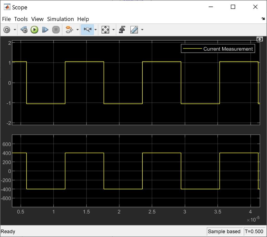Open the Simulation menu
This screenshot has height=237, width=267.
pyautogui.click(x=60, y=19)
